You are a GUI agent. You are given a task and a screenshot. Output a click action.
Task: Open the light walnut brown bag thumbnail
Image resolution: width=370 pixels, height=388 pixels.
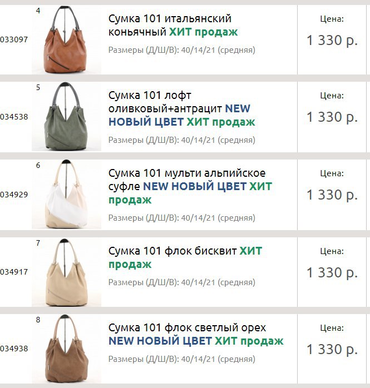coord(66,349)
